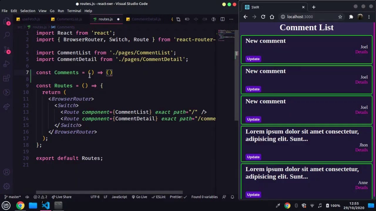
Task: Open the Explorer view in the activity bar
Action: tap(6, 21)
